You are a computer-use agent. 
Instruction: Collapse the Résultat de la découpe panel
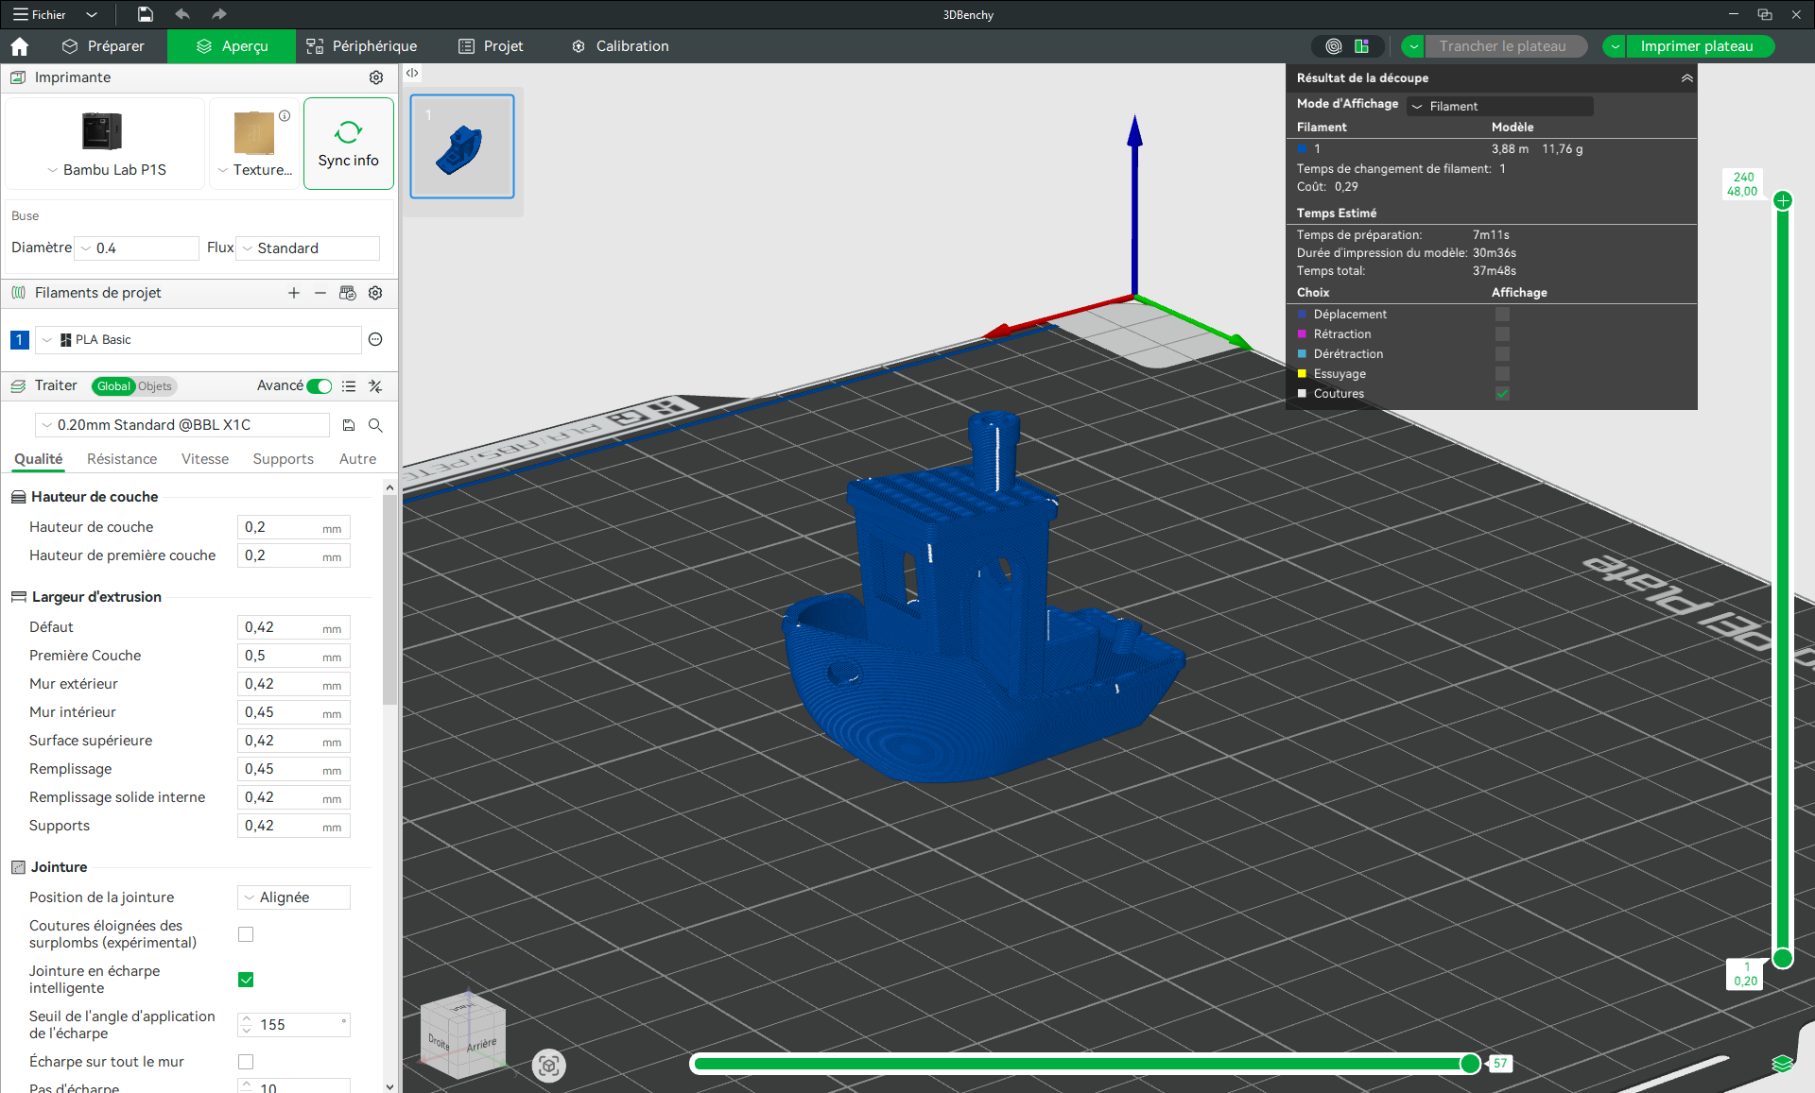1686,78
